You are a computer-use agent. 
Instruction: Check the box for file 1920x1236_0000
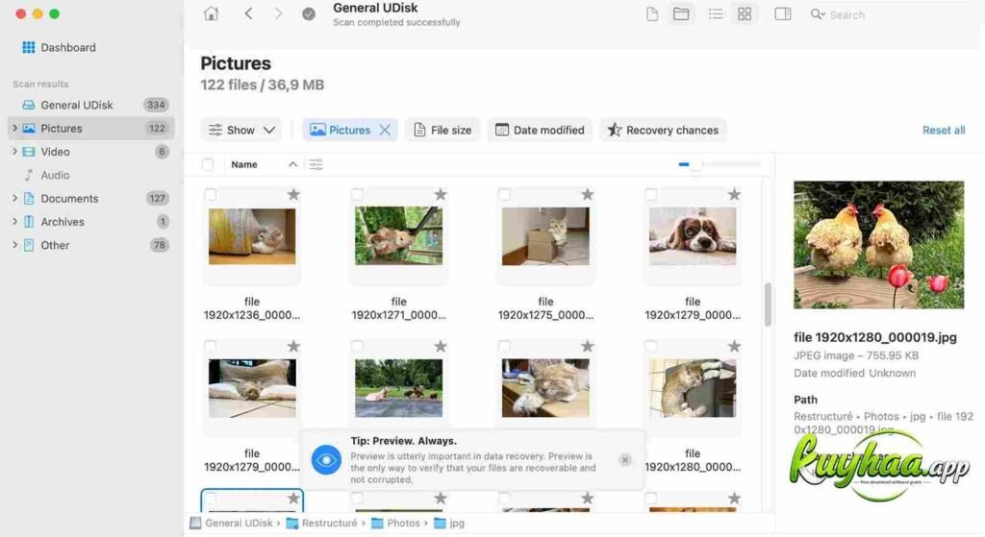click(x=211, y=194)
